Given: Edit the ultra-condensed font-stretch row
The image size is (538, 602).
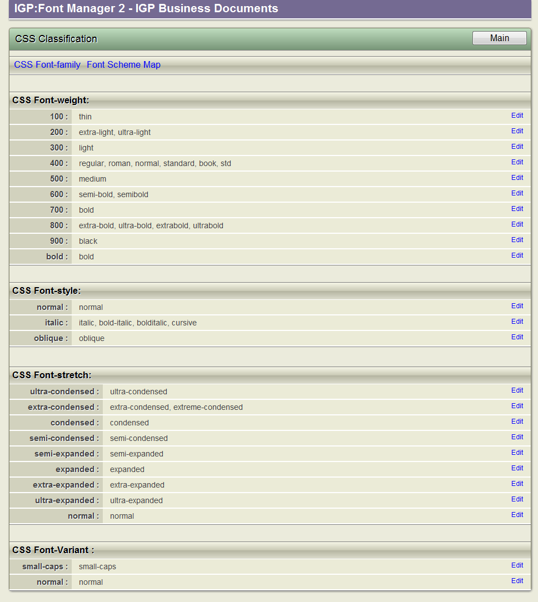Looking at the screenshot, I should tap(517, 390).
